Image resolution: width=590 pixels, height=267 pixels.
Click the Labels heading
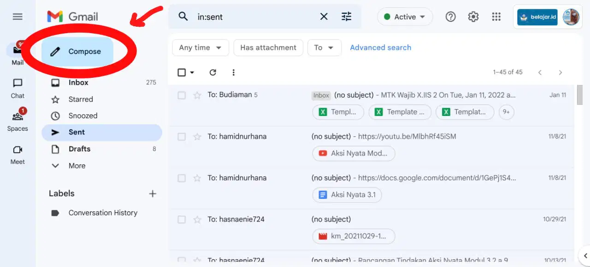point(62,193)
